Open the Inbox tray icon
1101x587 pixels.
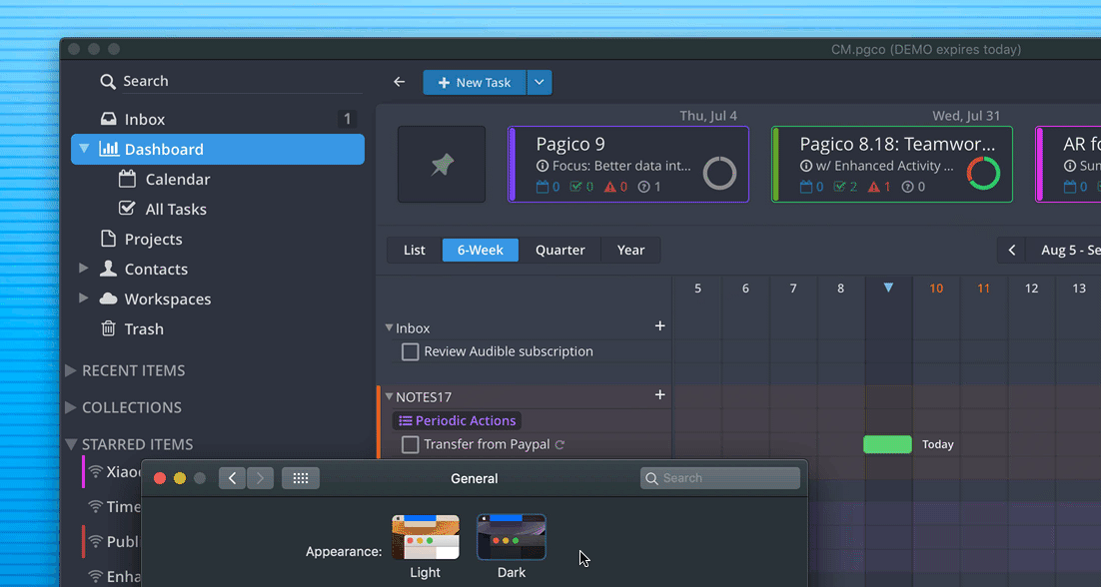(108, 119)
